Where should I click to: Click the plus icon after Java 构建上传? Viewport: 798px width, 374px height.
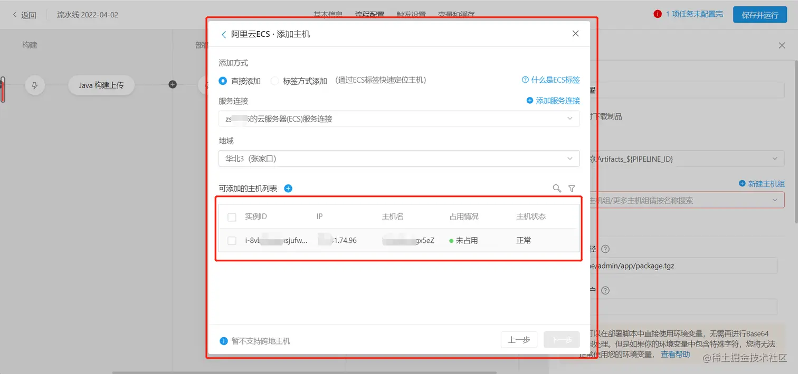point(173,84)
